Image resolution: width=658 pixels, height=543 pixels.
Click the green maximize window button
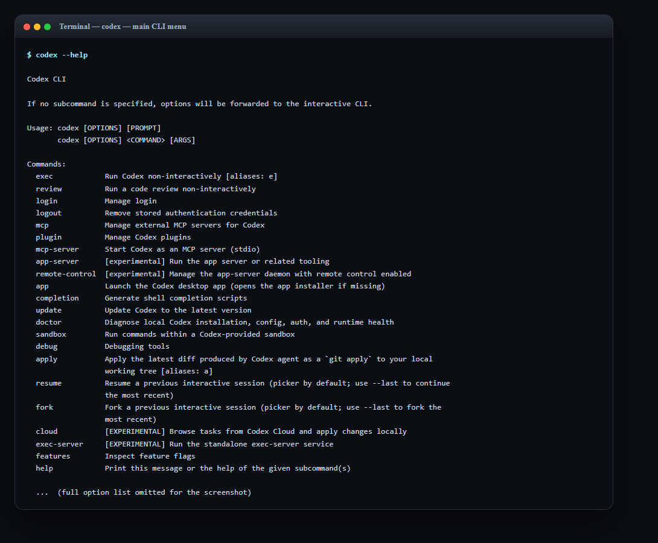click(48, 27)
